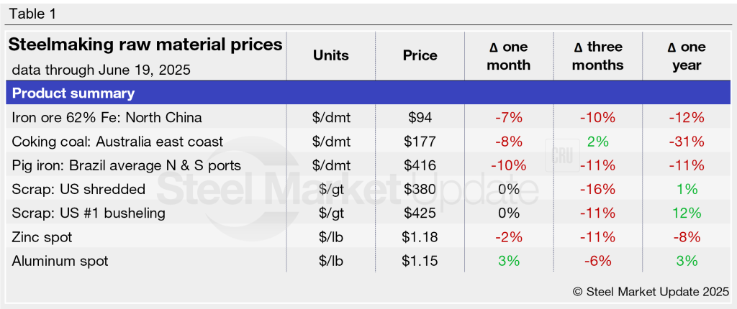The image size is (737, 309).
Task: Select the Aluminum spot row label
Action: coord(60,261)
